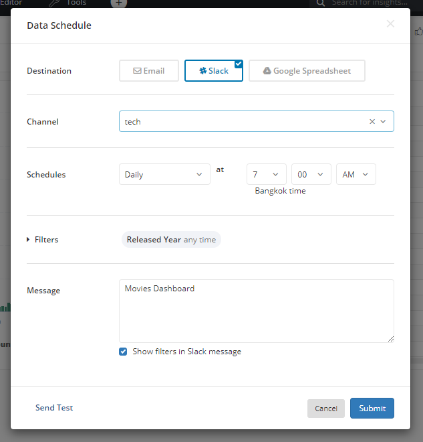Toggle Show filters in Slack message checkbox
Viewport: 423px width, 442px height.
click(123, 352)
